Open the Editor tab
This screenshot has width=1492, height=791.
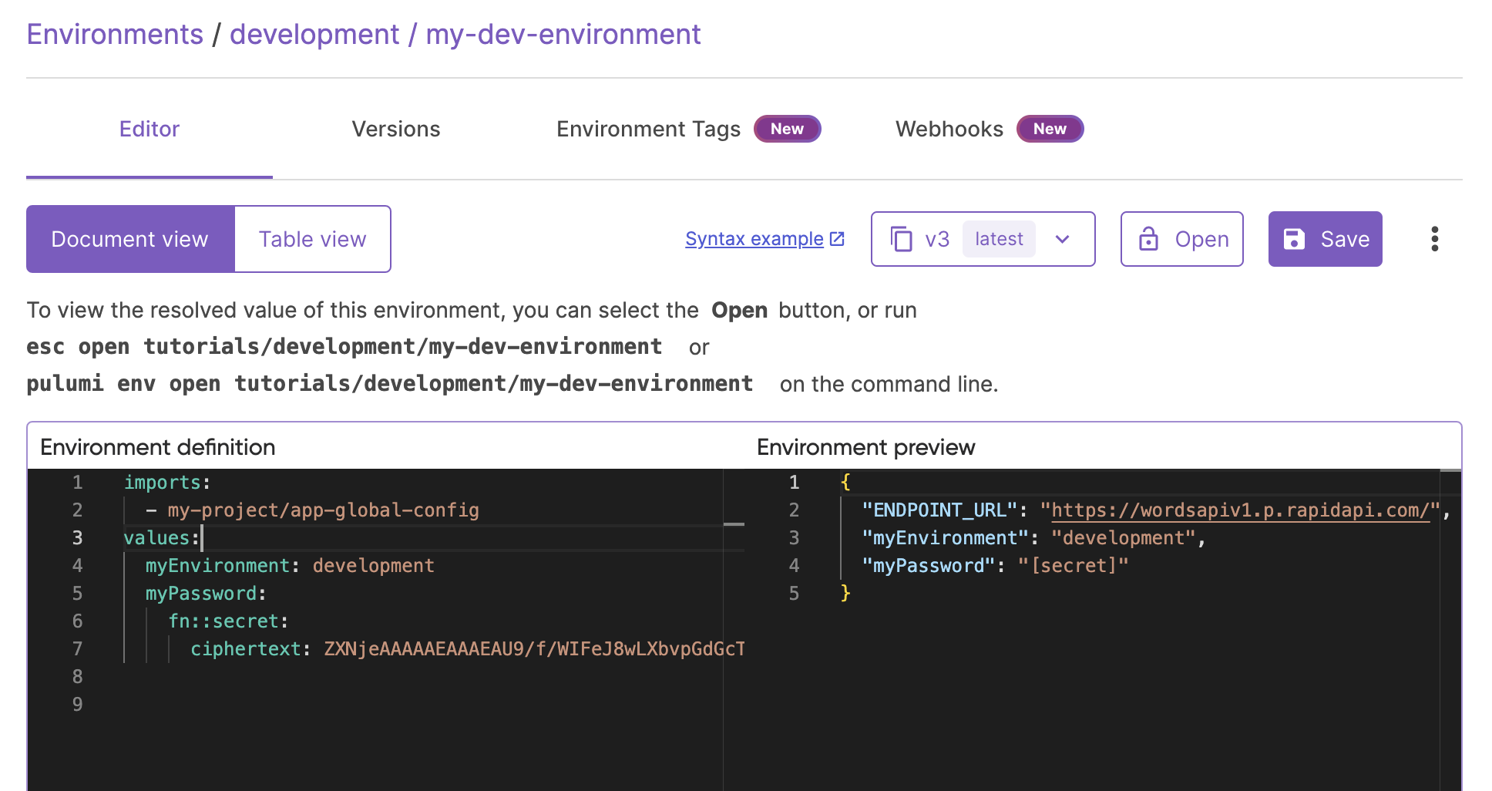[150, 129]
